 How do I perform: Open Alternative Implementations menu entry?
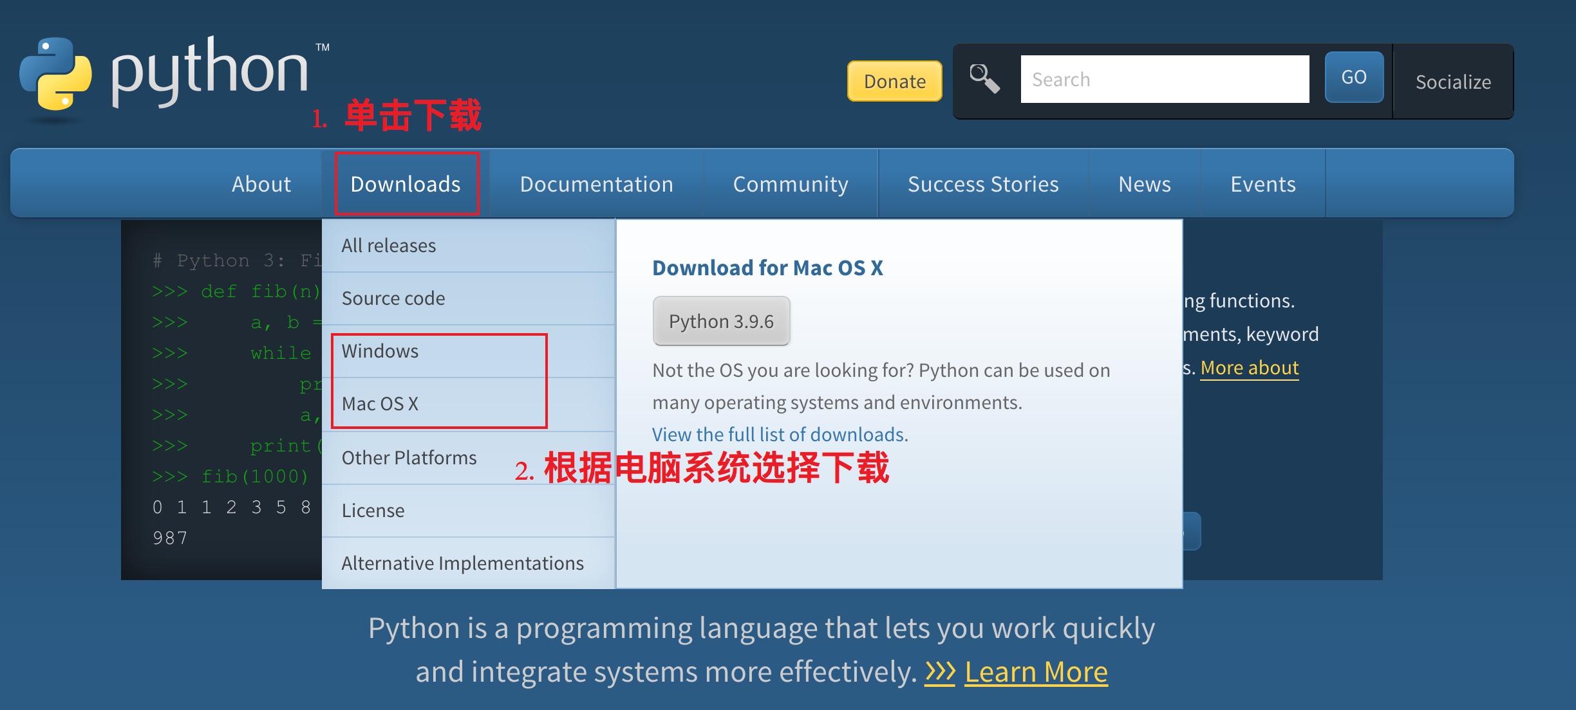coord(462,563)
